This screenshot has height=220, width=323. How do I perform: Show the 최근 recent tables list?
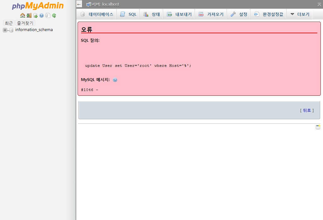(9, 23)
